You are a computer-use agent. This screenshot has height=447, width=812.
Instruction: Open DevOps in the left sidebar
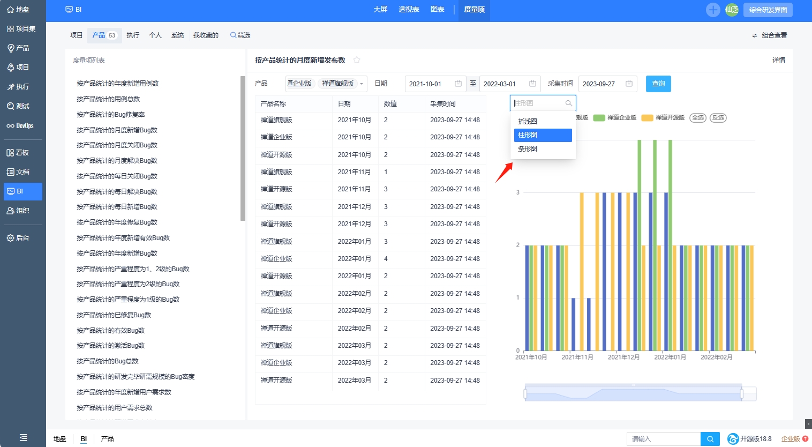click(x=20, y=125)
